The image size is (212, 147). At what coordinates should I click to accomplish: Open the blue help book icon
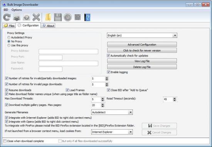point(87,17)
